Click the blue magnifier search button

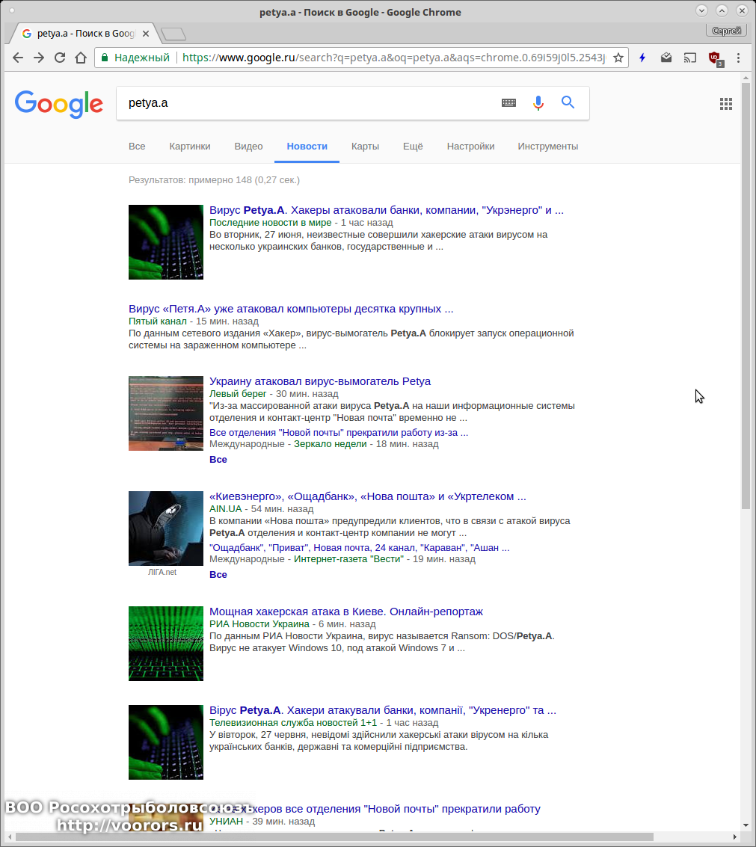[x=568, y=103]
